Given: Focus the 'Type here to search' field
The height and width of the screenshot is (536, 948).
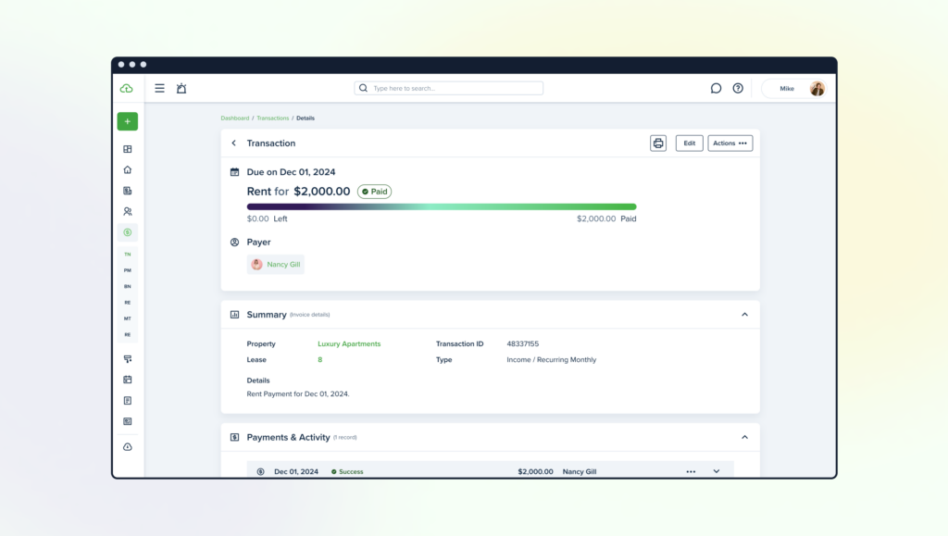Looking at the screenshot, I should point(449,88).
